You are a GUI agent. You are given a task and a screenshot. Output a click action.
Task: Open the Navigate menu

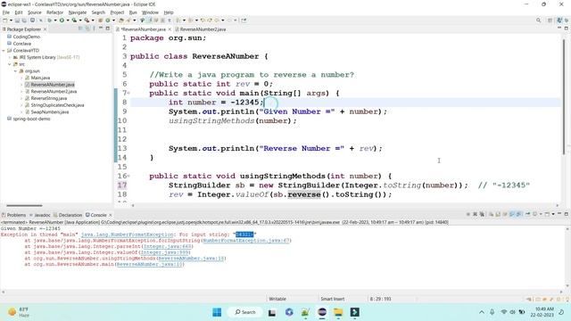[78, 12]
